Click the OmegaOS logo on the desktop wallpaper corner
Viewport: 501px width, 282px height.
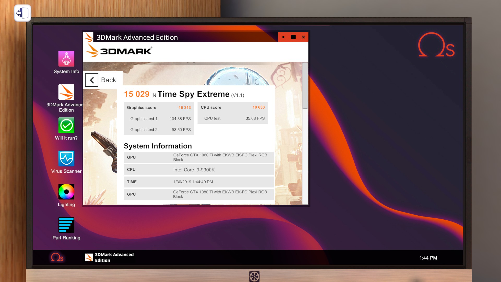[x=436, y=45]
